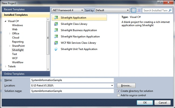Select the Workflow template category

tap(17, 62)
